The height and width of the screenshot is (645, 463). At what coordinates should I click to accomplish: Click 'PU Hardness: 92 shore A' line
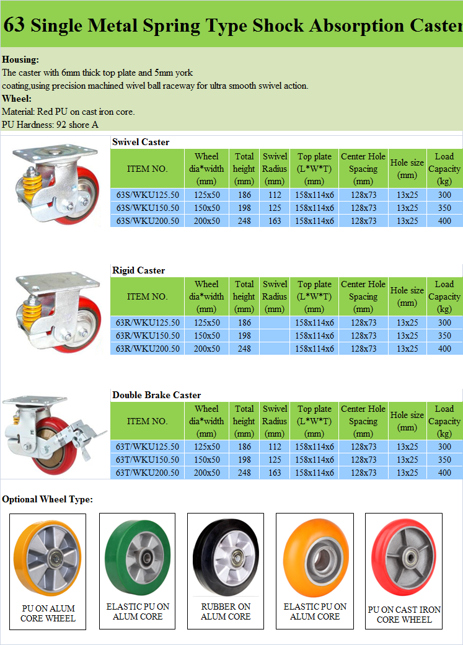pyautogui.click(x=50, y=125)
